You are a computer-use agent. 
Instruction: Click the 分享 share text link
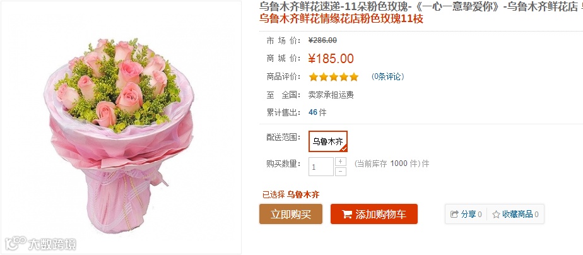click(468, 214)
